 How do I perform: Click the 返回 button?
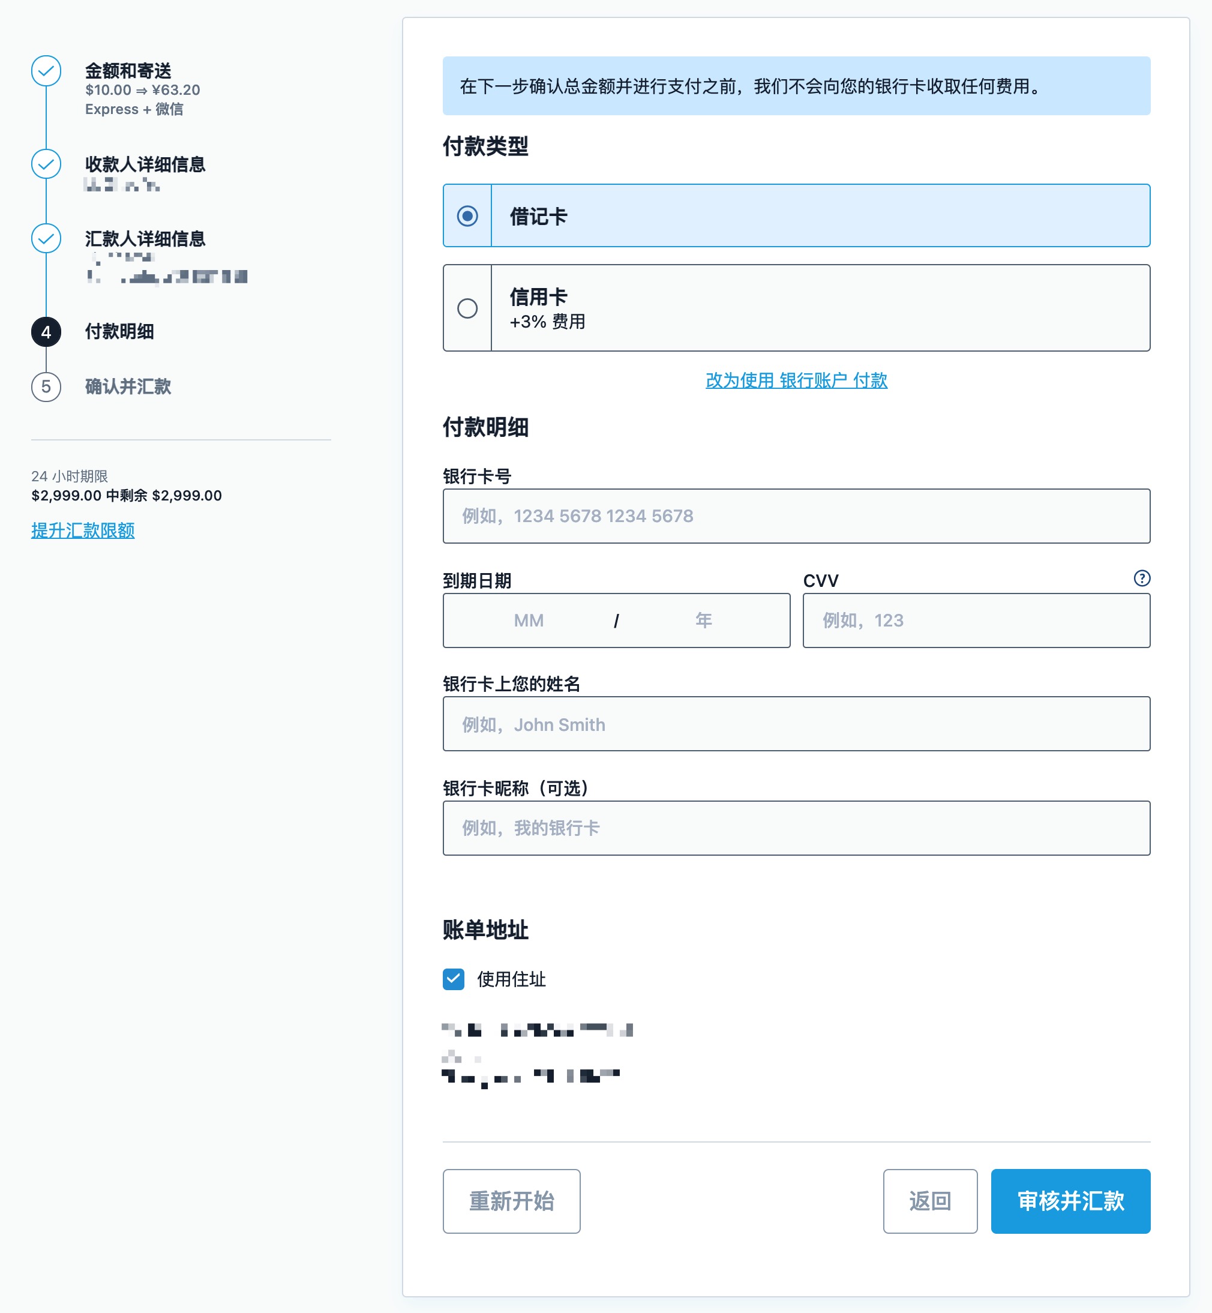click(x=929, y=1201)
